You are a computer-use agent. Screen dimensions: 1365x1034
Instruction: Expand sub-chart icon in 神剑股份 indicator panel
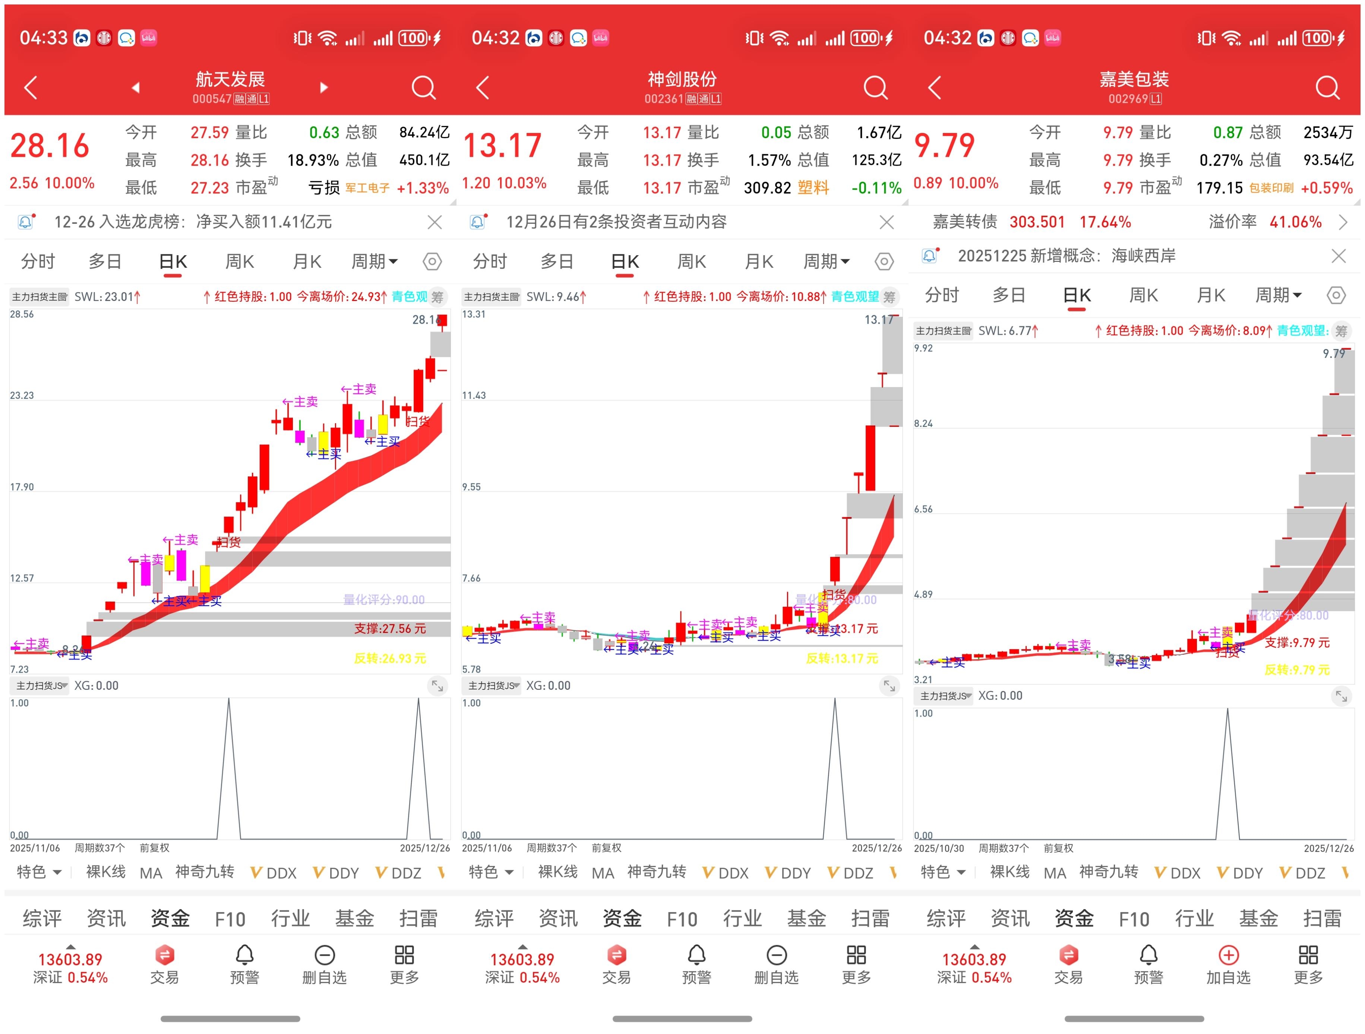point(889,685)
